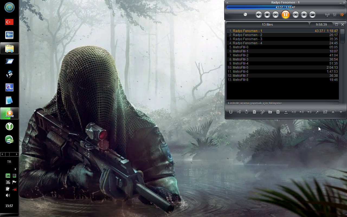Click the 13 files count display
Viewport: 347px width, 217px height.
pyautogui.click(x=268, y=25)
